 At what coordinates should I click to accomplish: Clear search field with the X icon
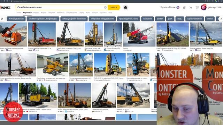coord(105,7)
